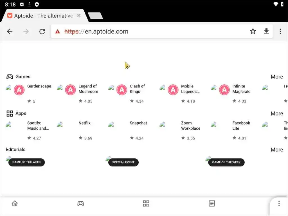The width and height of the screenshot is (288, 216).
Task: Click the Apps section heading text
Action: [21, 114]
